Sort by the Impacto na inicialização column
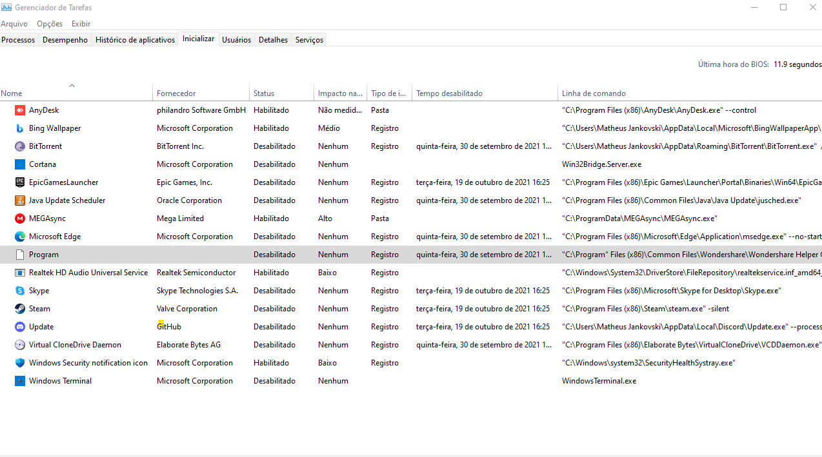Viewport: 822px width, 457px height. click(x=340, y=93)
